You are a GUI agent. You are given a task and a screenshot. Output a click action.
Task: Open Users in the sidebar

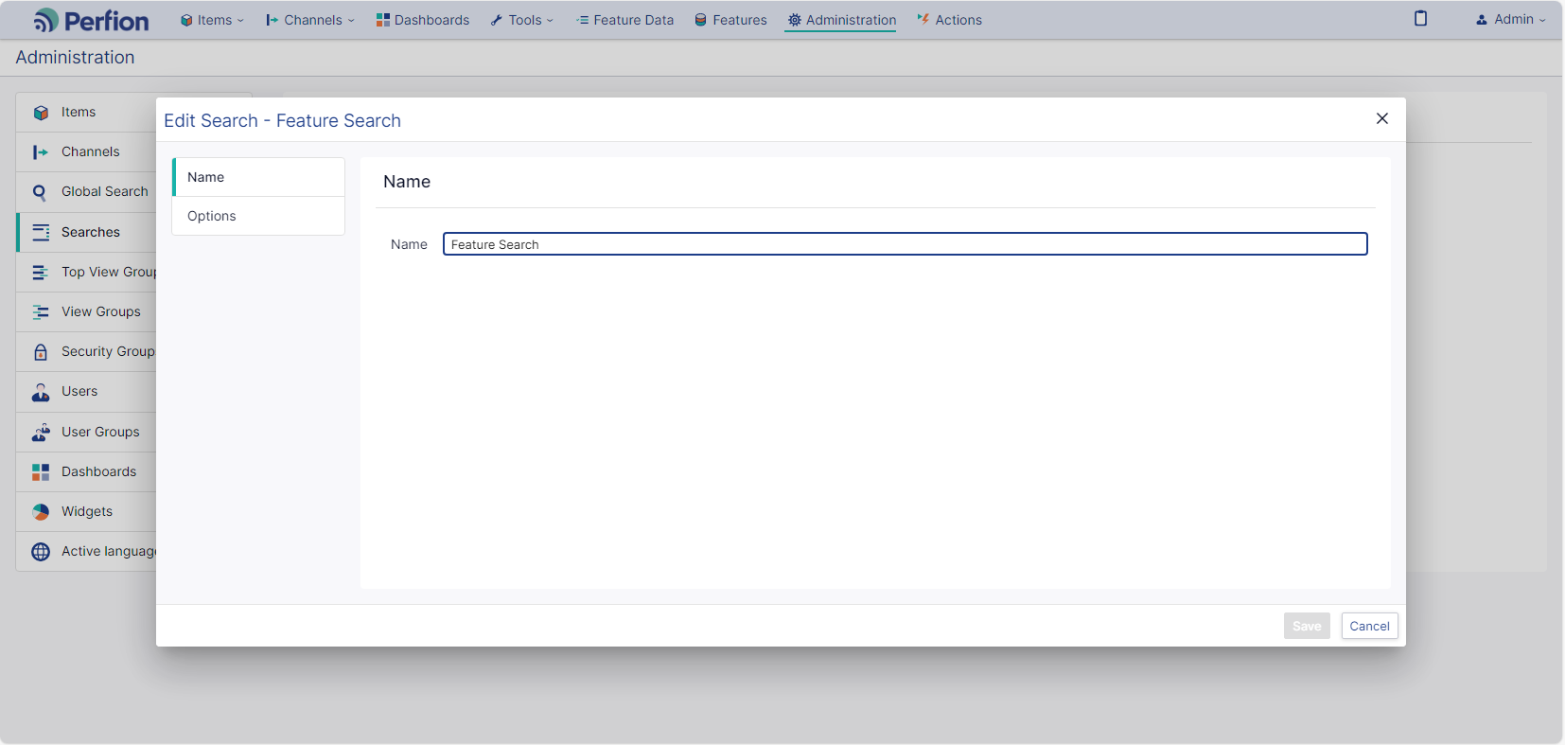(x=79, y=391)
